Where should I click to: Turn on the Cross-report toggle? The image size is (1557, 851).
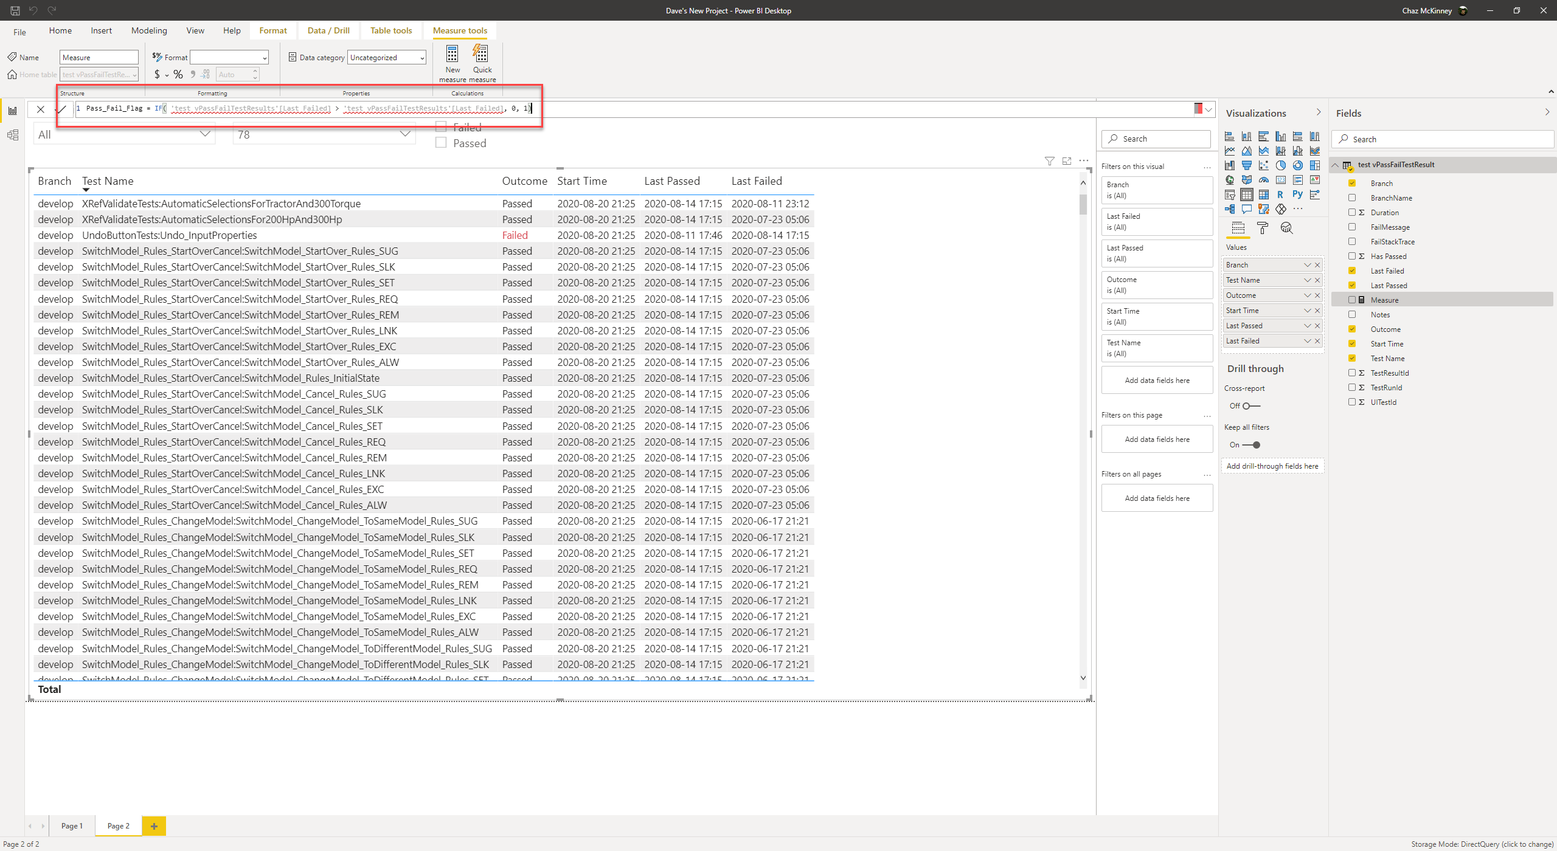(1252, 406)
